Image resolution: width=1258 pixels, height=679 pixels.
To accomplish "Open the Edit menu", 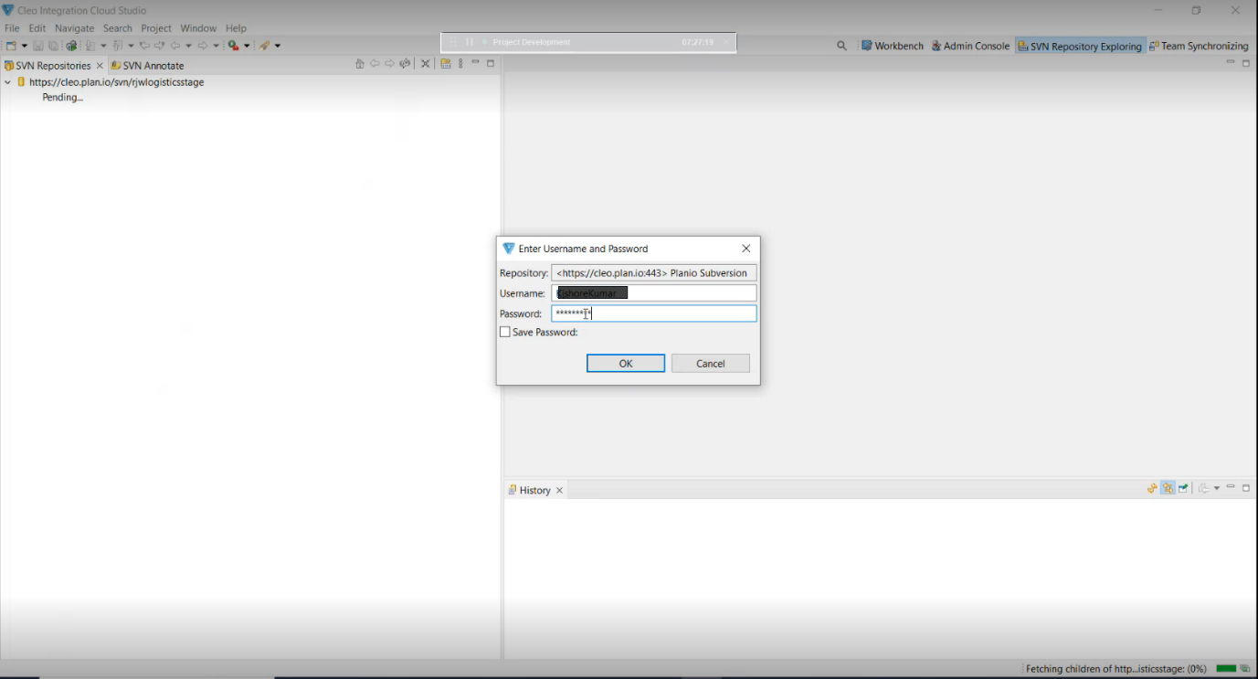I will click(37, 28).
